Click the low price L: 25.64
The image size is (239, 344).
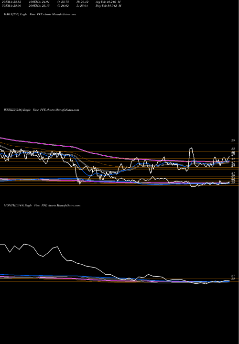pos(83,6)
